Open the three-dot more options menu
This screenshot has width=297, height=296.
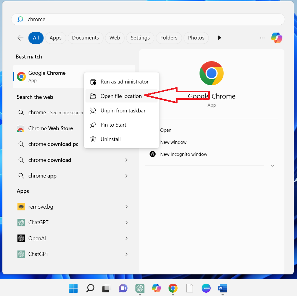[262, 38]
